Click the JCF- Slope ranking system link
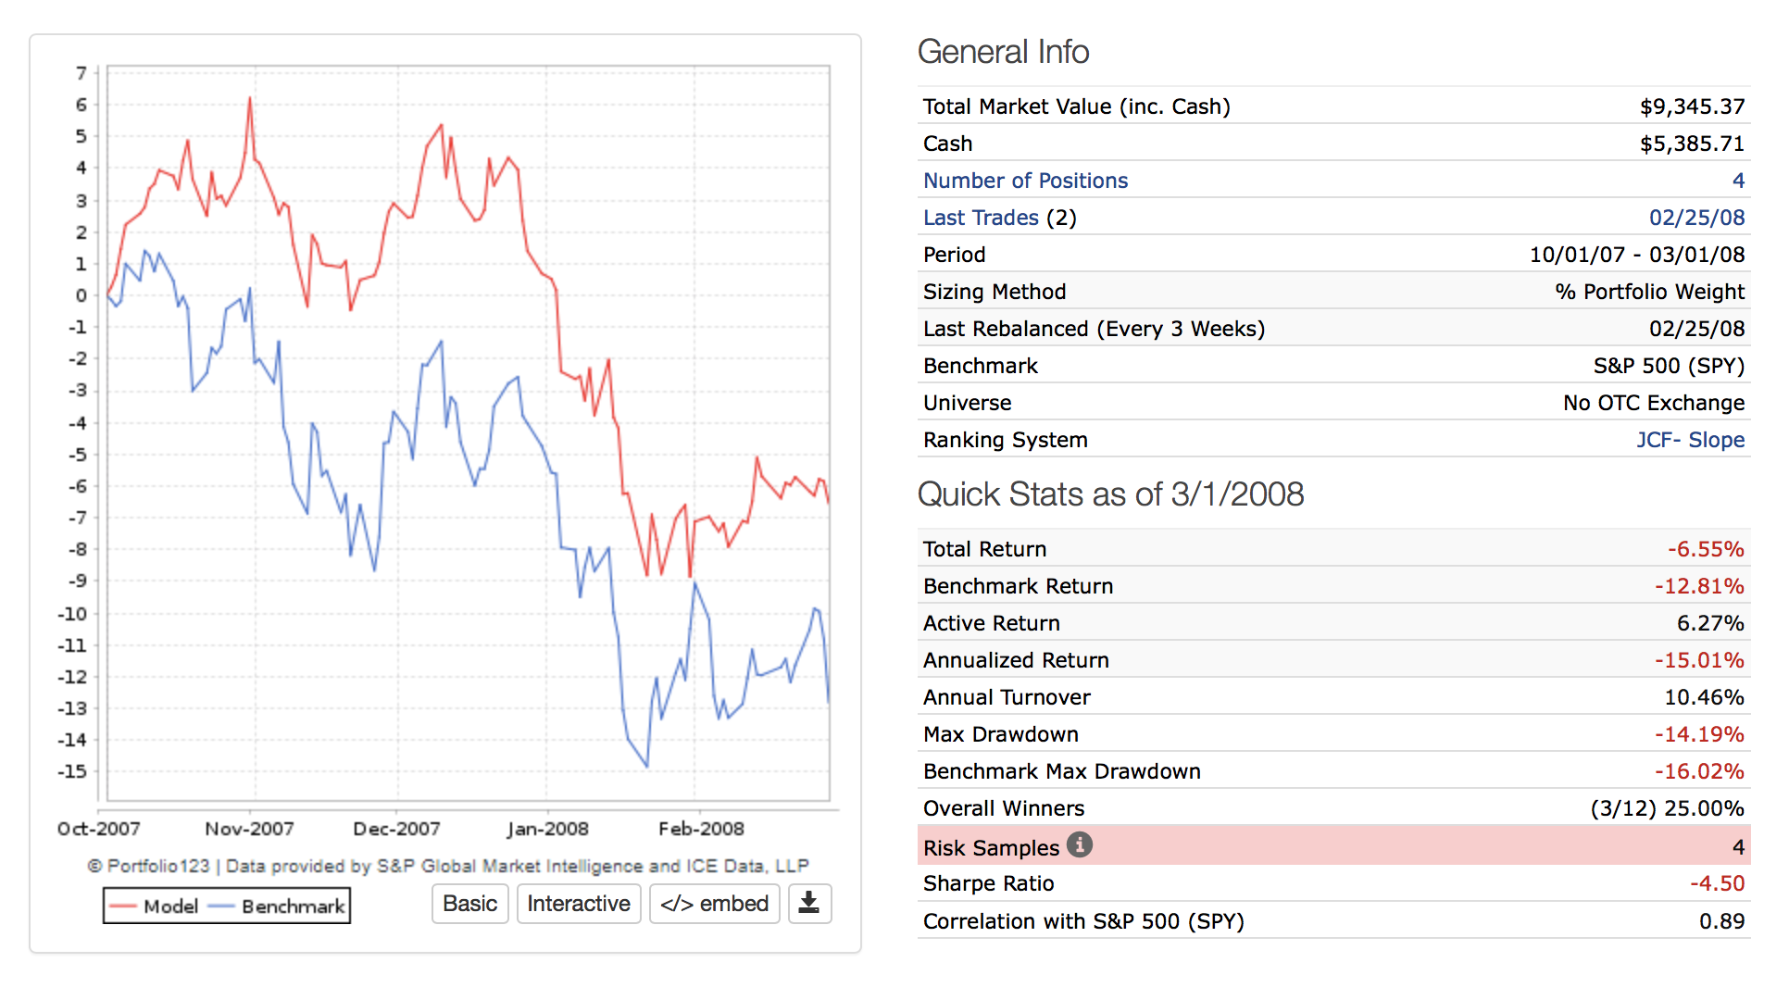 1689,440
